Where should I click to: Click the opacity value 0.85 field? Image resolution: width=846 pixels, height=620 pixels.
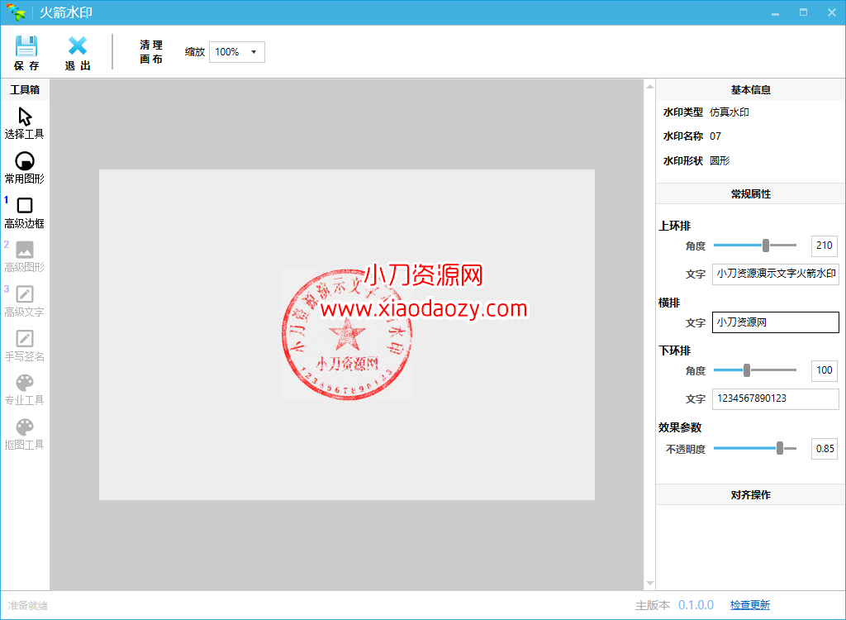coord(825,449)
